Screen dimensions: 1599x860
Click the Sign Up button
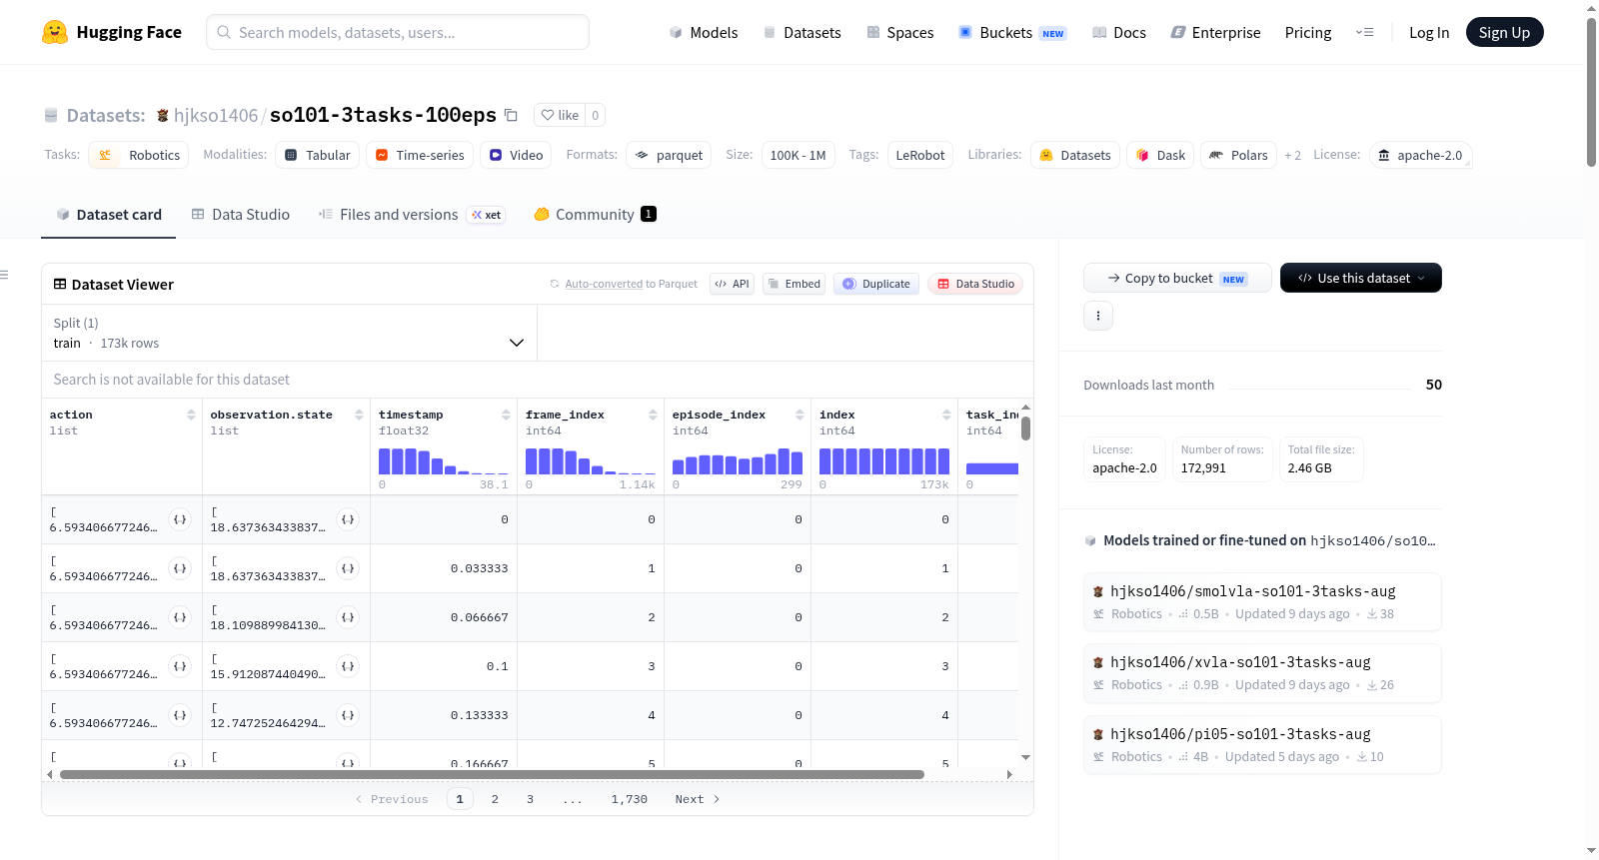1504,32
